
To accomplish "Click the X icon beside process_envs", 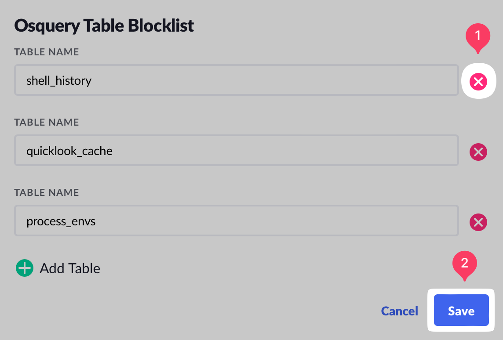I will (x=478, y=222).
